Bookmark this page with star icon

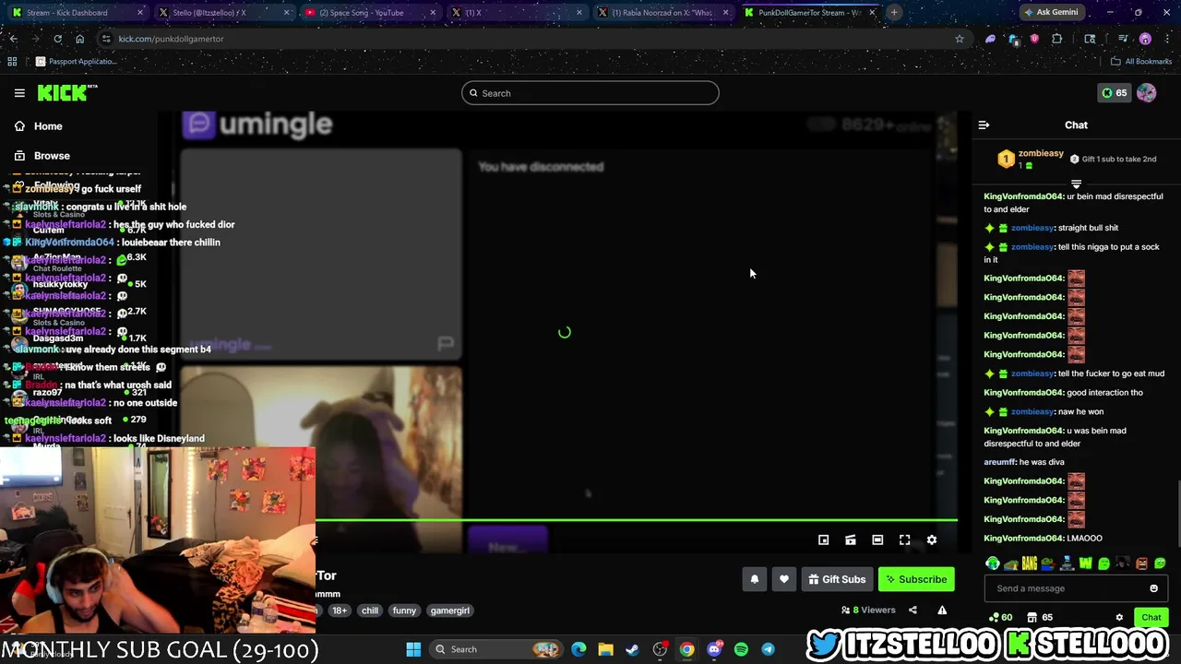coord(960,39)
